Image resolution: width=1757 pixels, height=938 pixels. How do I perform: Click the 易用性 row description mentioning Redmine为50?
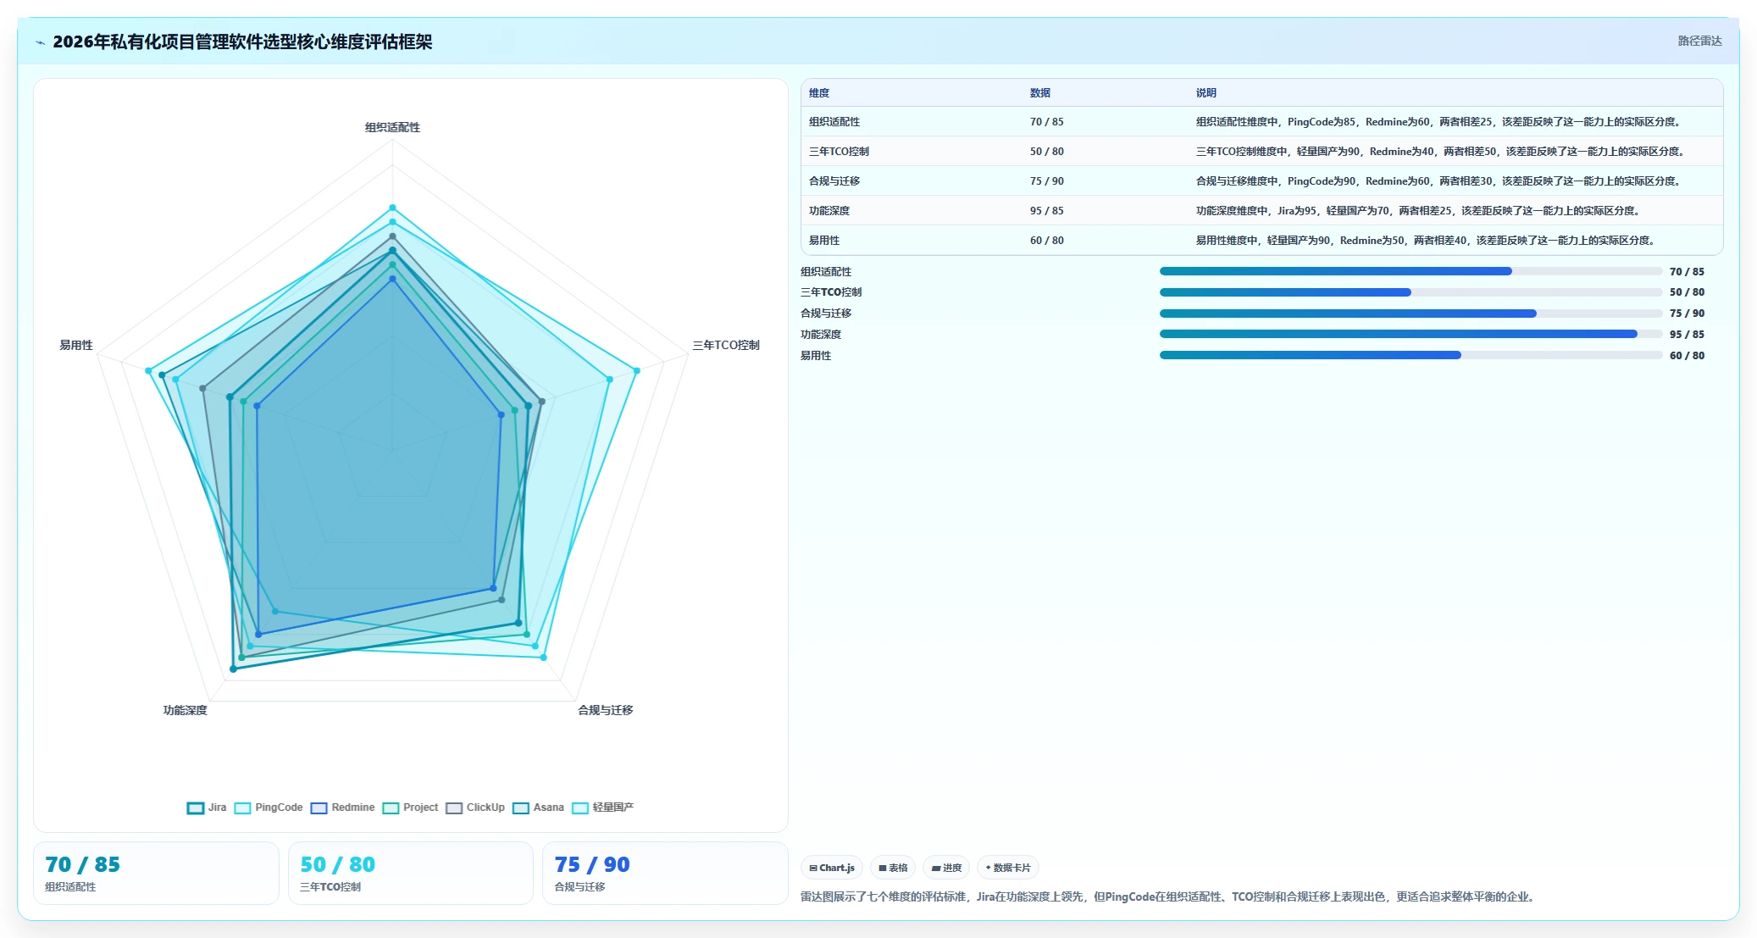click(x=1427, y=241)
